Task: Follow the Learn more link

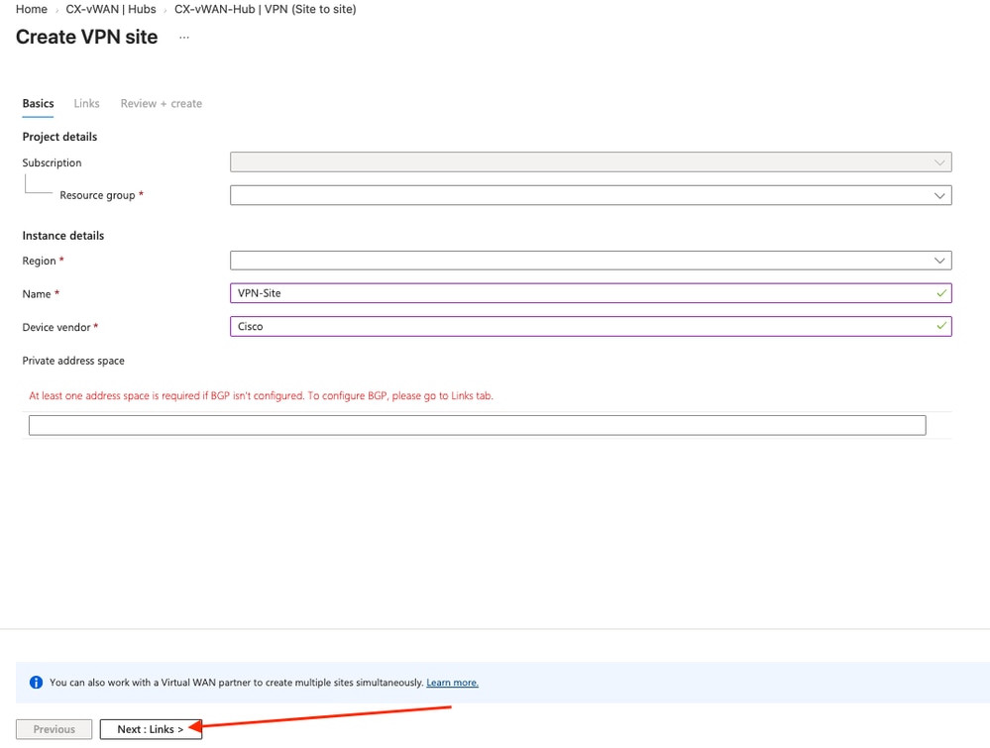Action: coord(452,683)
